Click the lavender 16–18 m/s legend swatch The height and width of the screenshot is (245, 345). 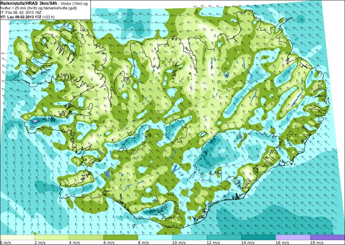click(x=293, y=237)
